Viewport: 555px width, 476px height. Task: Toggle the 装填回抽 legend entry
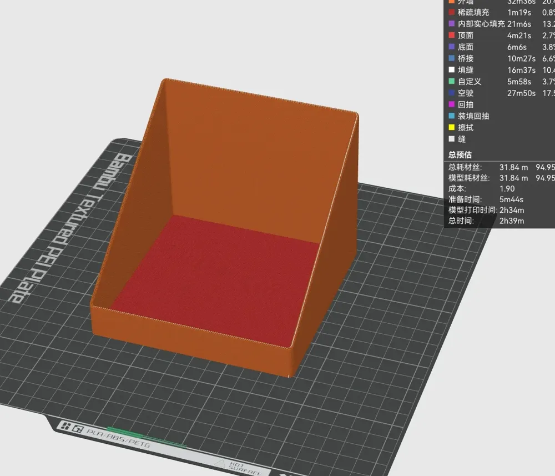point(473,116)
